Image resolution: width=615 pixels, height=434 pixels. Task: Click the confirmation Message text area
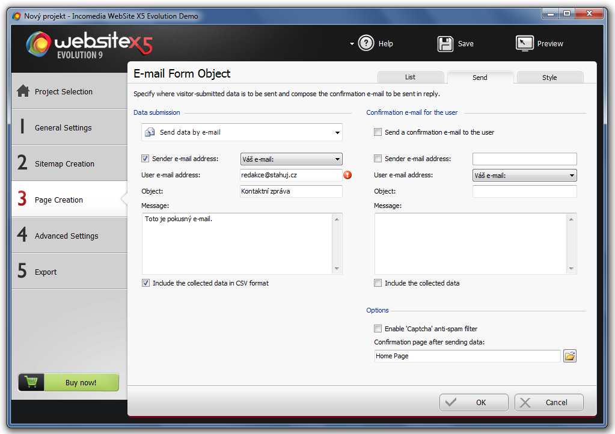(471, 243)
